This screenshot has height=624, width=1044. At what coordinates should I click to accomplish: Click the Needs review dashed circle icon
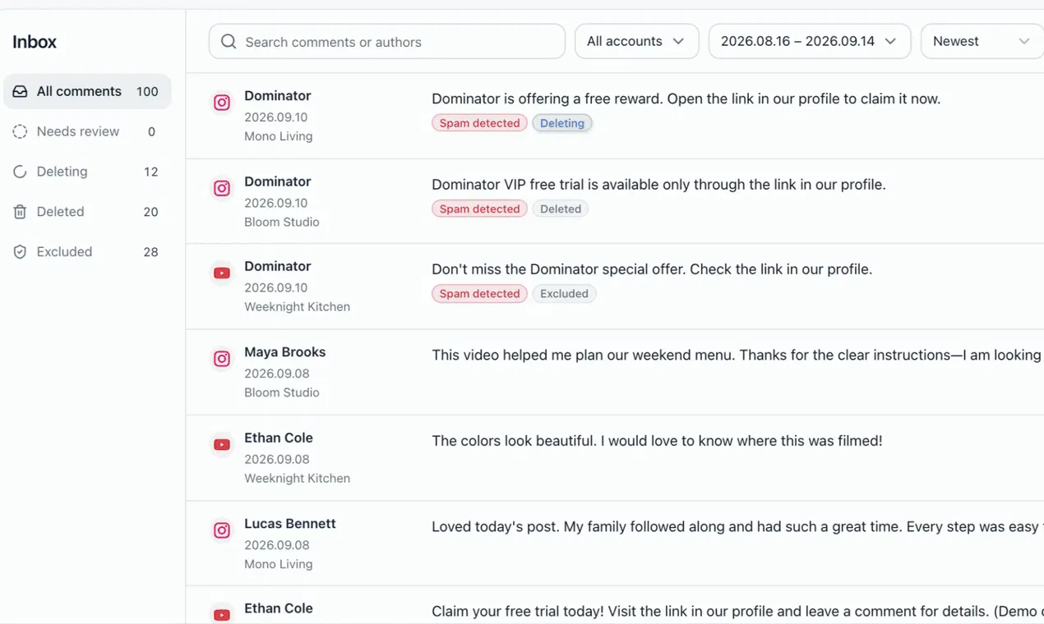click(20, 131)
